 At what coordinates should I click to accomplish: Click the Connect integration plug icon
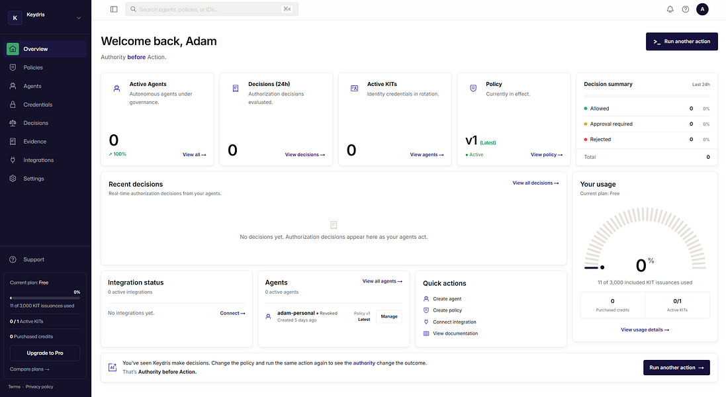click(426, 322)
